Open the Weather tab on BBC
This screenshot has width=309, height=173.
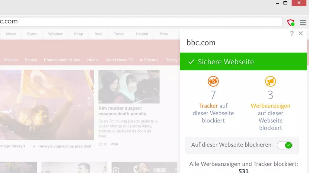[56, 34]
